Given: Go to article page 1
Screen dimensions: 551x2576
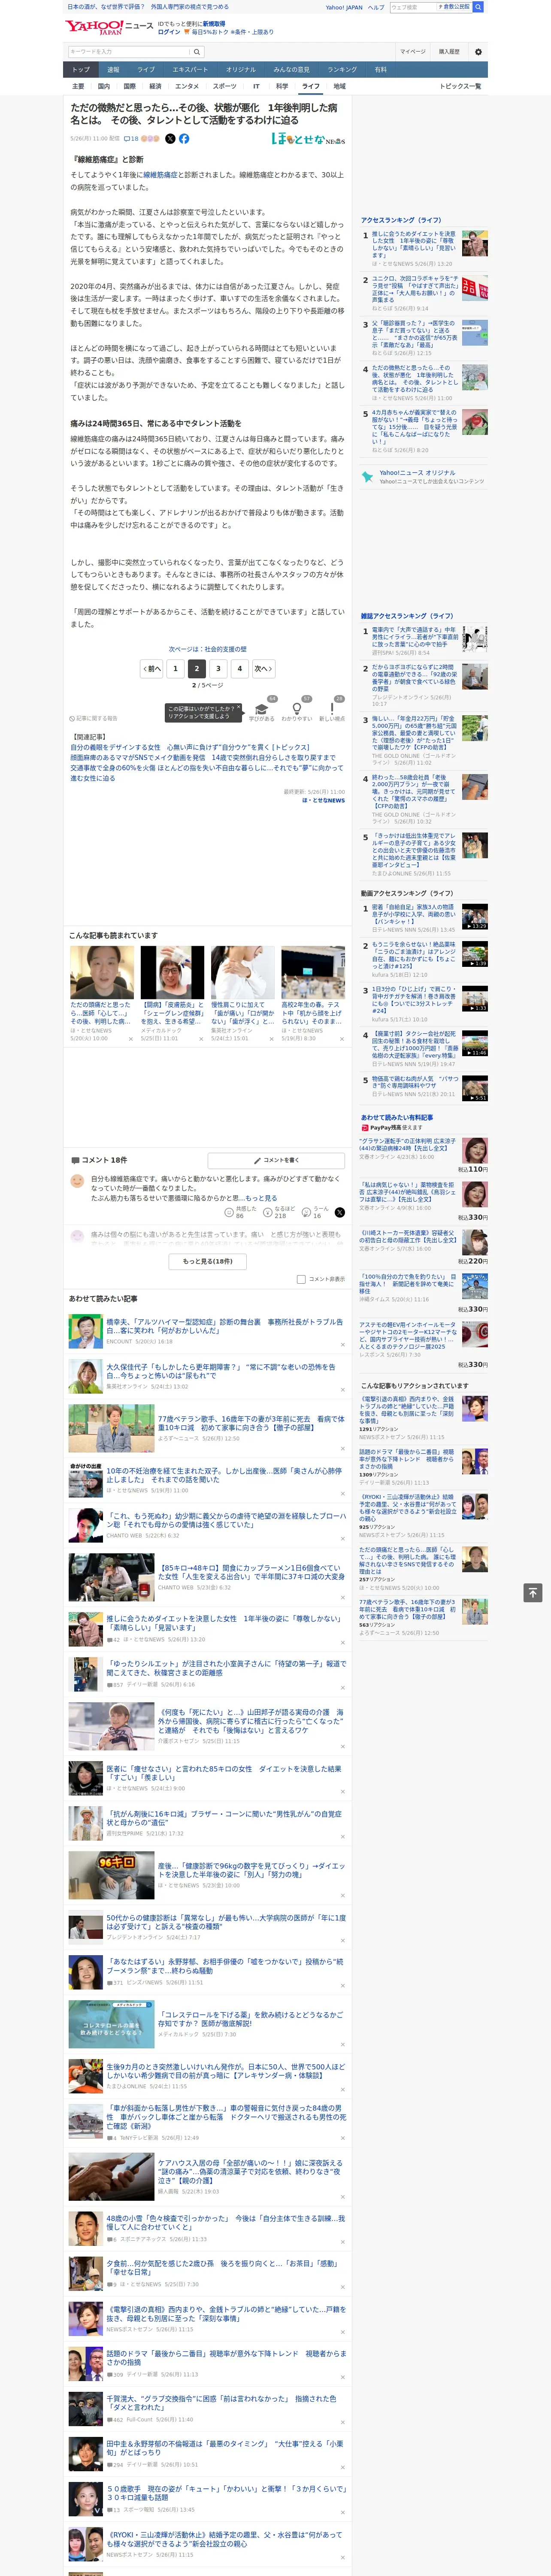Looking at the screenshot, I should click(x=175, y=668).
